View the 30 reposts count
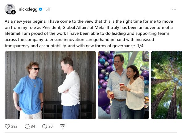This screenshot has width=182, height=133. tap(50, 127)
